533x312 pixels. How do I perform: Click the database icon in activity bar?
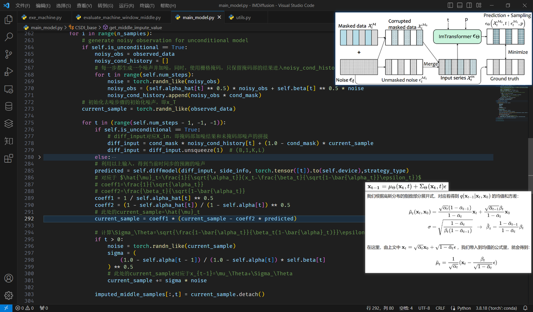tap(9, 106)
